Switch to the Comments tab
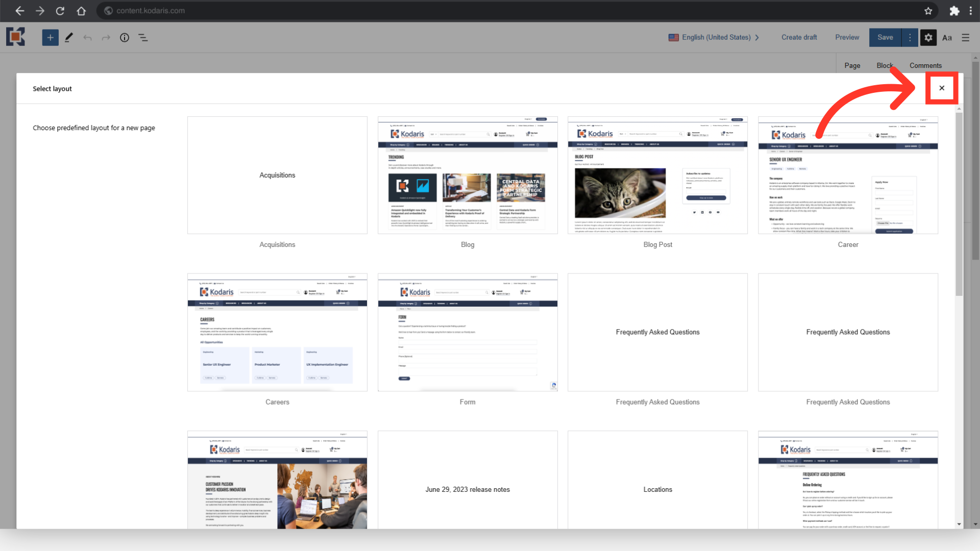The width and height of the screenshot is (980, 551). (x=925, y=65)
